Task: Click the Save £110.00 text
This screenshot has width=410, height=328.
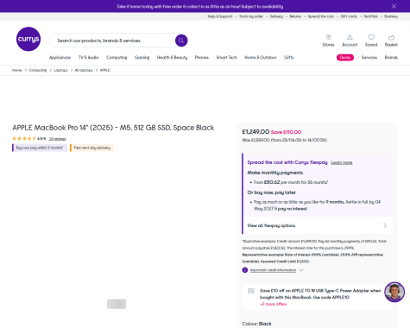Action: click(286, 132)
